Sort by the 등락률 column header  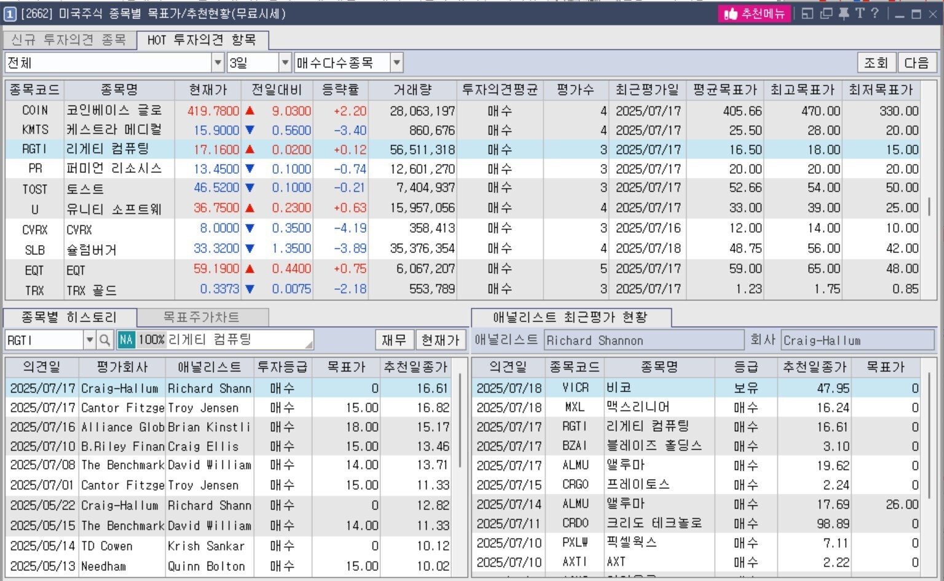(340, 90)
